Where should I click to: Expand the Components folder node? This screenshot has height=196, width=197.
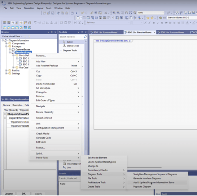click(x=6, y=43)
